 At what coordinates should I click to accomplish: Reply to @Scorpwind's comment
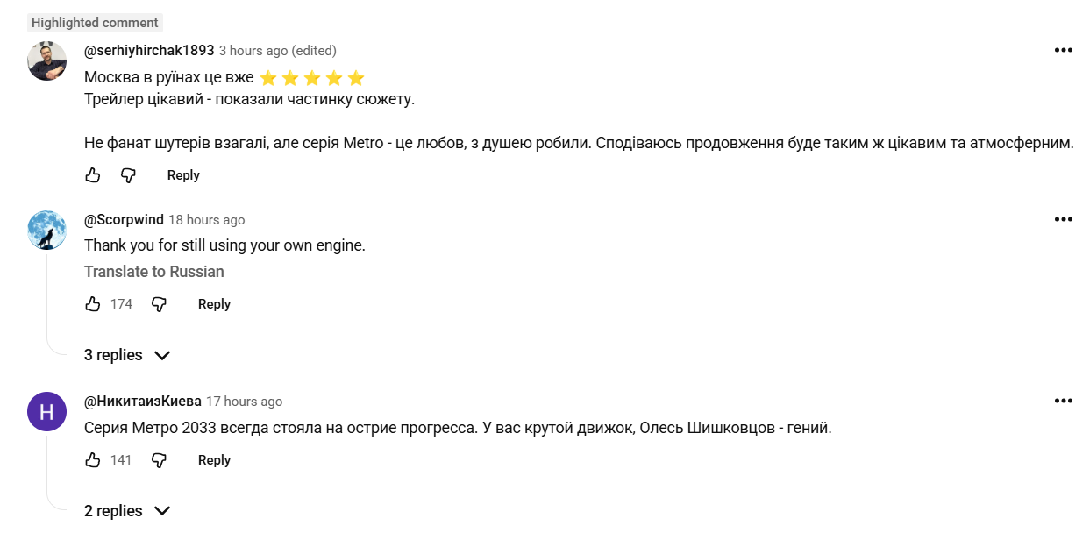tap(214, 303)
